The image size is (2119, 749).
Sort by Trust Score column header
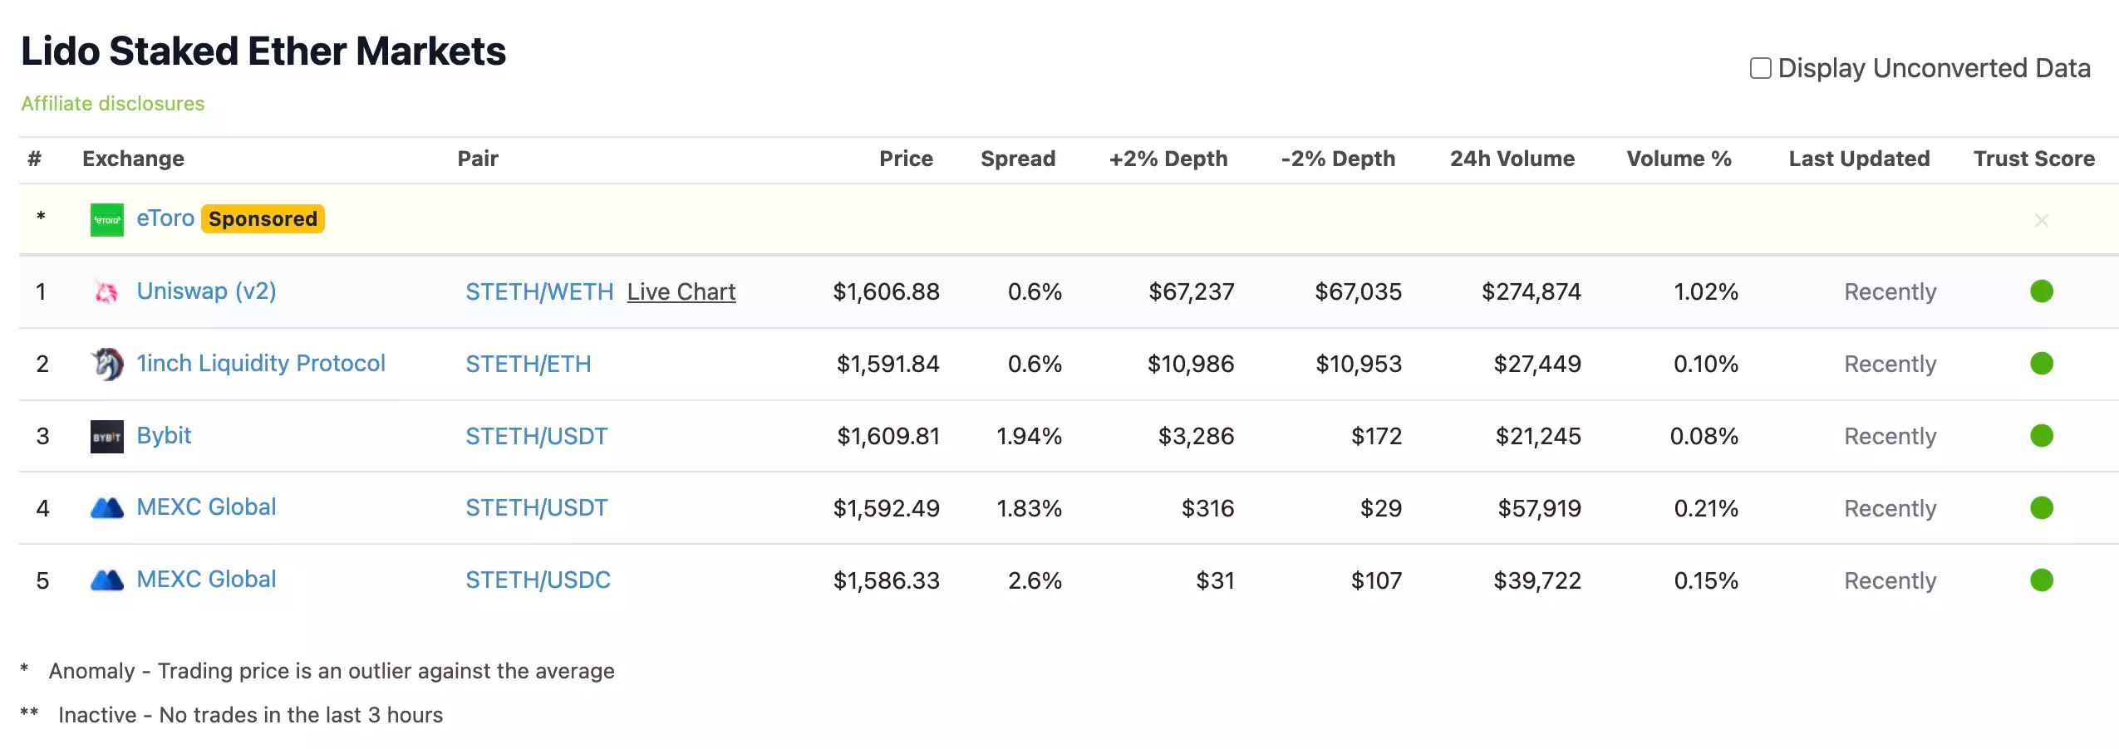(2033, 159)
